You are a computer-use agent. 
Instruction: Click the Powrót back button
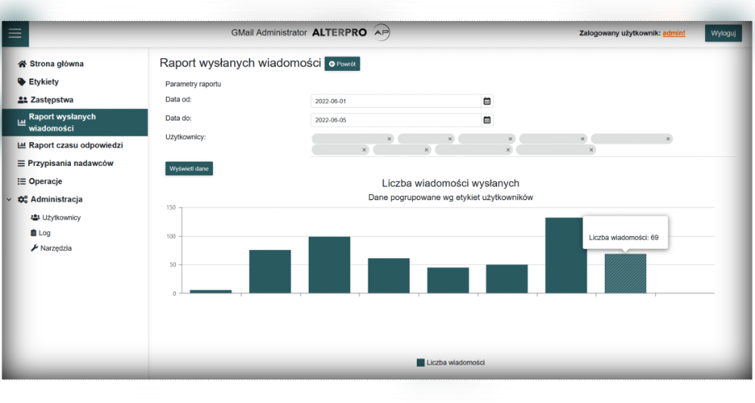pyautogui.click(x=342, y=64)
